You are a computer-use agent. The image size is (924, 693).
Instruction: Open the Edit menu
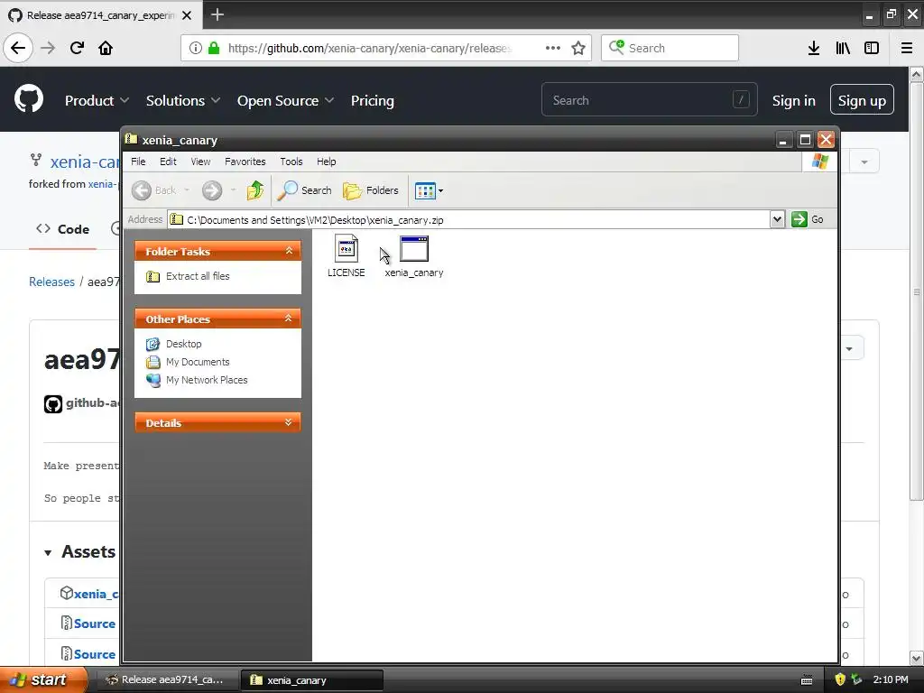(168, 162)
